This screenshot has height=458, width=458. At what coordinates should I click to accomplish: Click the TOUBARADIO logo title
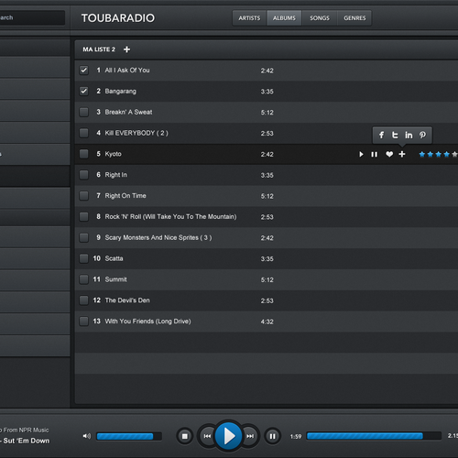tap(118, 18)
